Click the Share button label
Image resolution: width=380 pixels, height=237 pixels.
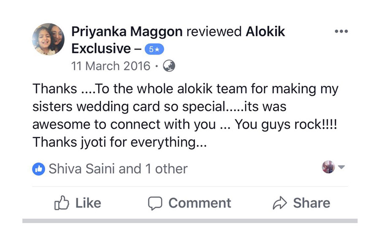point(312,203)
